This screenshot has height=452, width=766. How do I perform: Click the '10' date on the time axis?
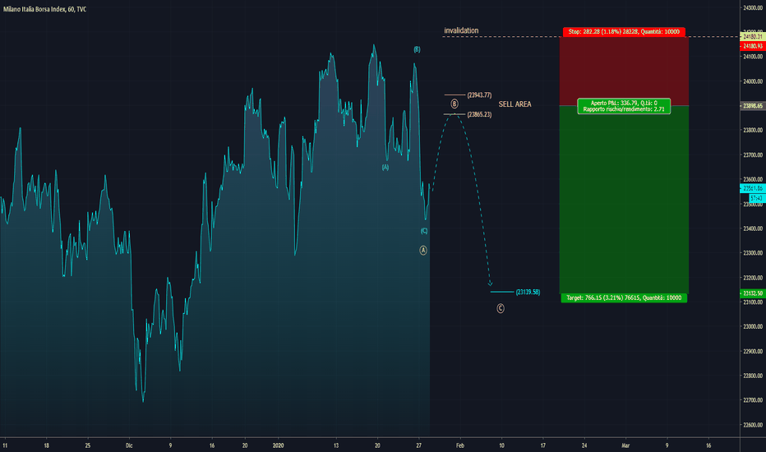[x=501, y=445]
